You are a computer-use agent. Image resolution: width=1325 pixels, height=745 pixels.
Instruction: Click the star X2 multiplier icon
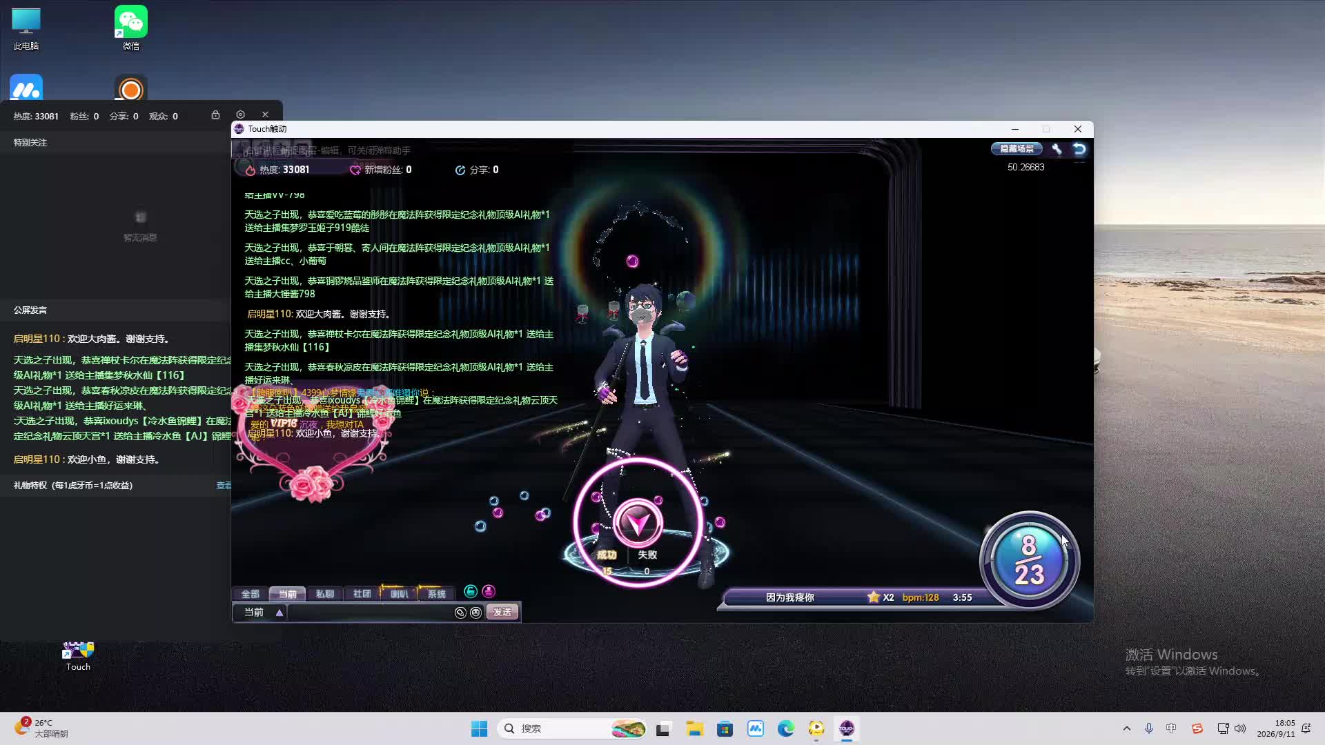(874, 597)
